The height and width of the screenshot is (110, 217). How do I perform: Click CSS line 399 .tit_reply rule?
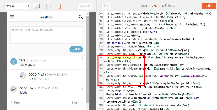pyautogui.click(x=148, y=50)
